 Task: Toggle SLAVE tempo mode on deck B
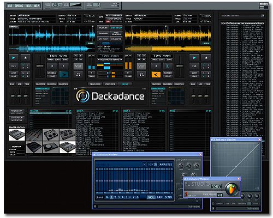(162, 59)
